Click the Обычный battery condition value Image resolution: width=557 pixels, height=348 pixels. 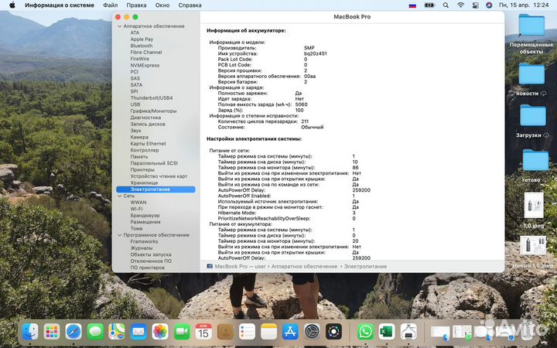(313, 127)
